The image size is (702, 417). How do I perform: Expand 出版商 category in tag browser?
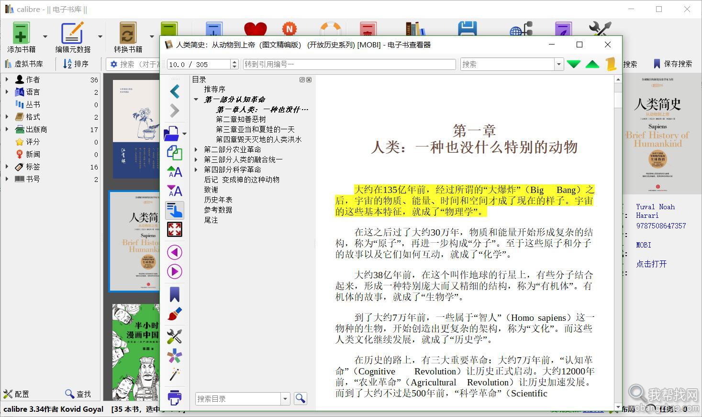click(7, 129)
